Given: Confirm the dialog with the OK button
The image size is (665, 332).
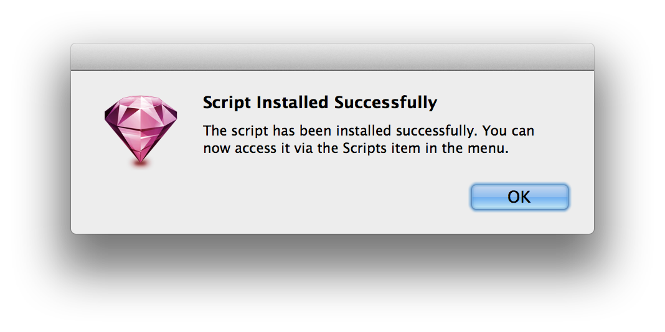Looking at the screenshot, I should coord(519,197).
